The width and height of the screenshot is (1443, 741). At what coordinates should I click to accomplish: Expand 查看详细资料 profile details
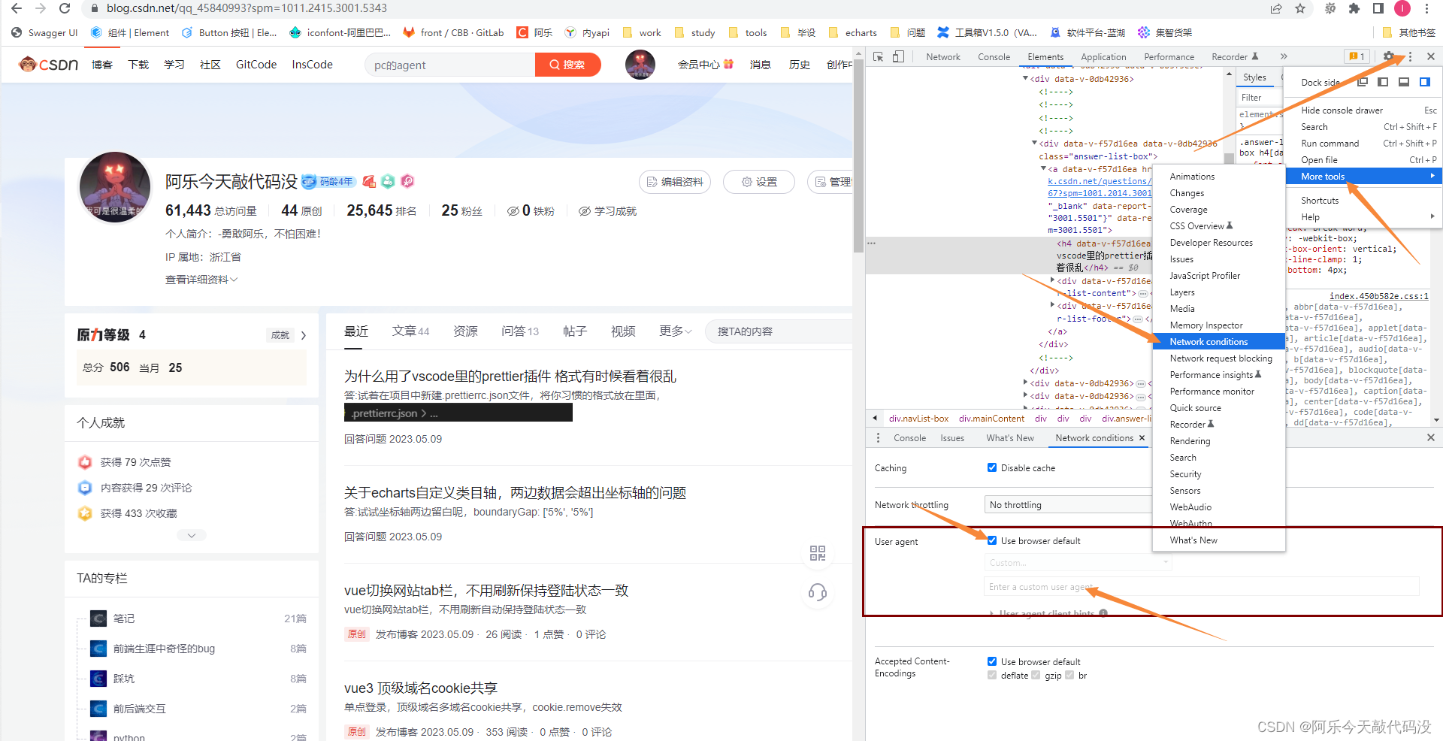point(201,280)
